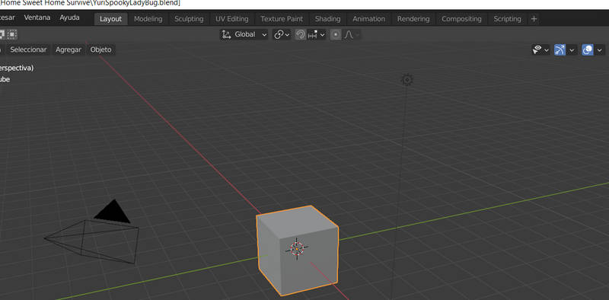Switch to the Texture Paint workspace tab
Viewport: 609px width, 300px height.
point(282,19)
